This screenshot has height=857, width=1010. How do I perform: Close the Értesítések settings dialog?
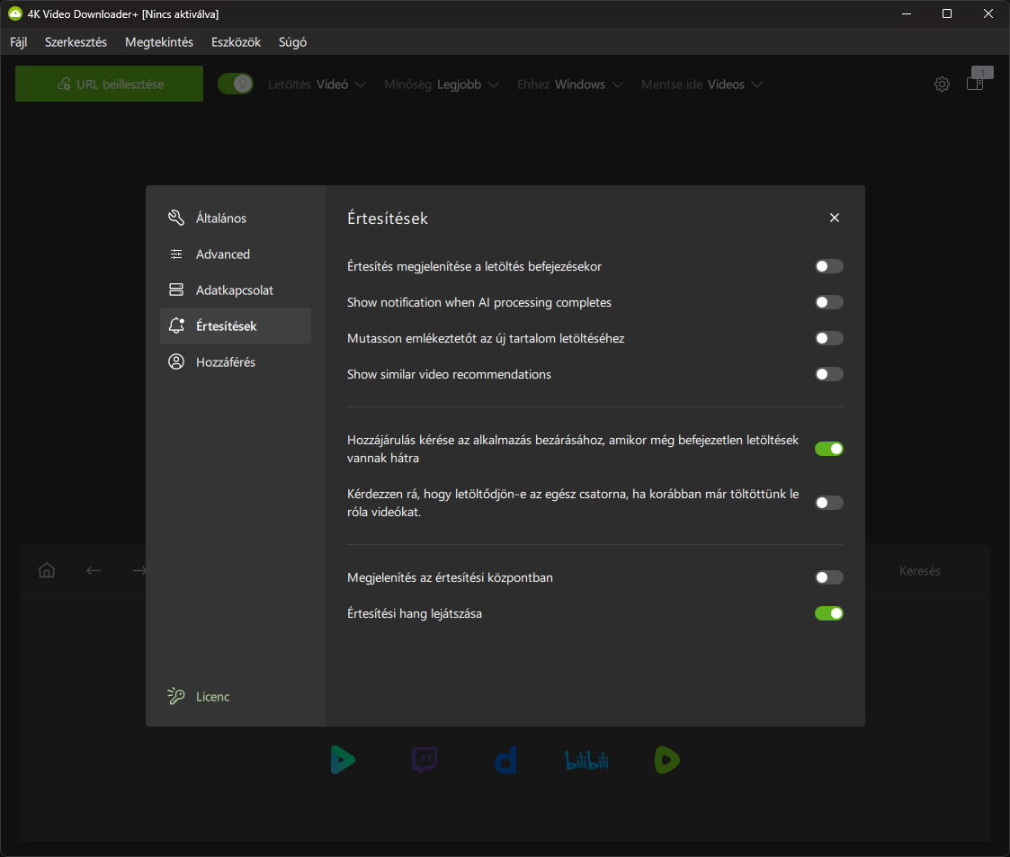(834, 218)
